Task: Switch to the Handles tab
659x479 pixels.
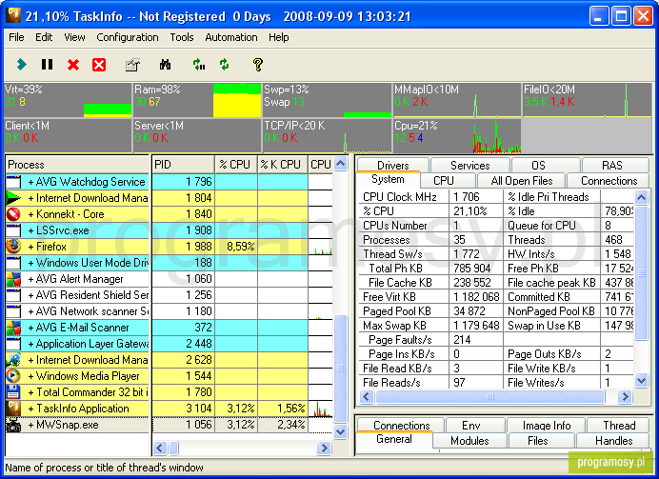Action: [613, 440]
